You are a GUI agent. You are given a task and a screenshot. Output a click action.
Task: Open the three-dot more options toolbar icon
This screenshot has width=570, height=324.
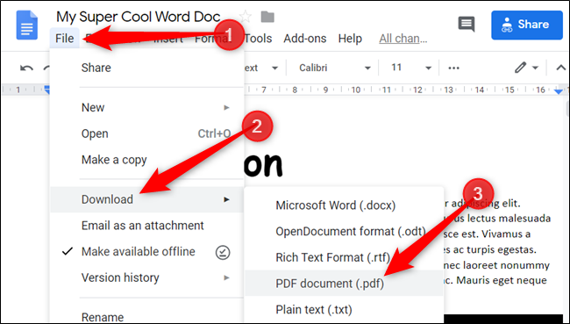[x=453, y=68]
